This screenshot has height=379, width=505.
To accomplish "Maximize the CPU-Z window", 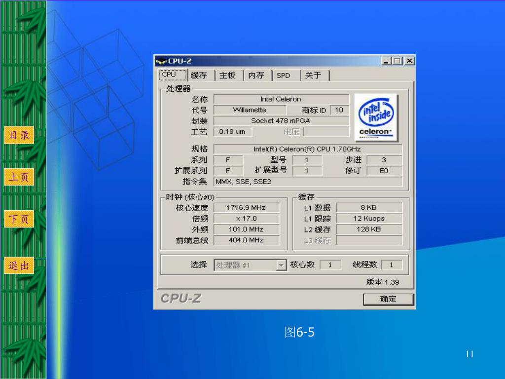I will (397, 61).
